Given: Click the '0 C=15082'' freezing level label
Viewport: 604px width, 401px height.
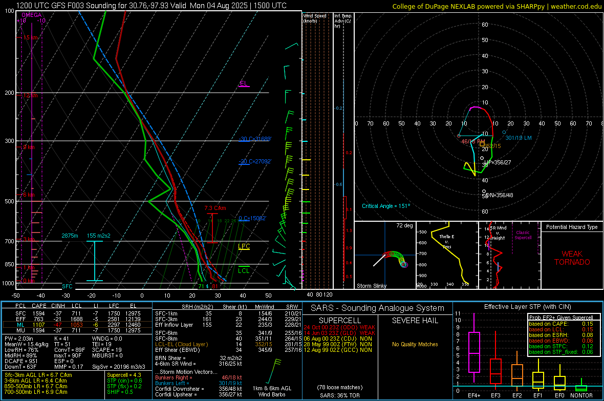Looking at the screenshot, I should coord(252,218).
